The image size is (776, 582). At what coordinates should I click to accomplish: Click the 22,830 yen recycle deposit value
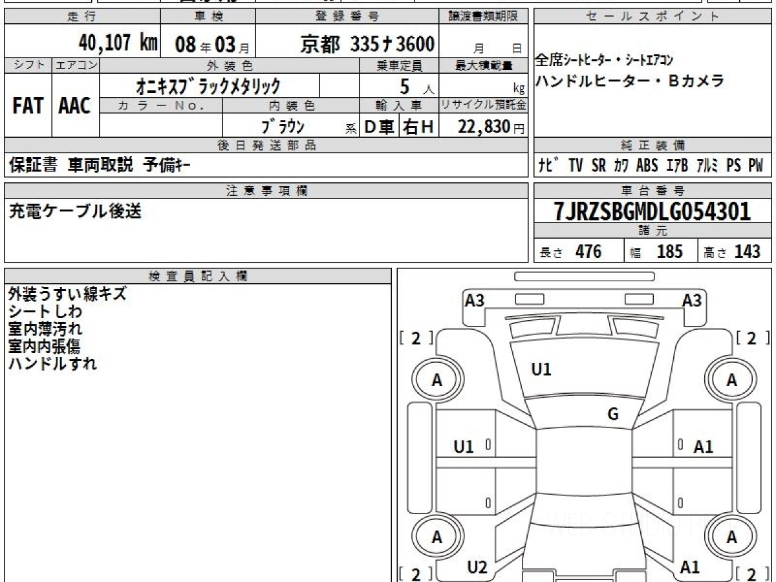tap(485, 127)
